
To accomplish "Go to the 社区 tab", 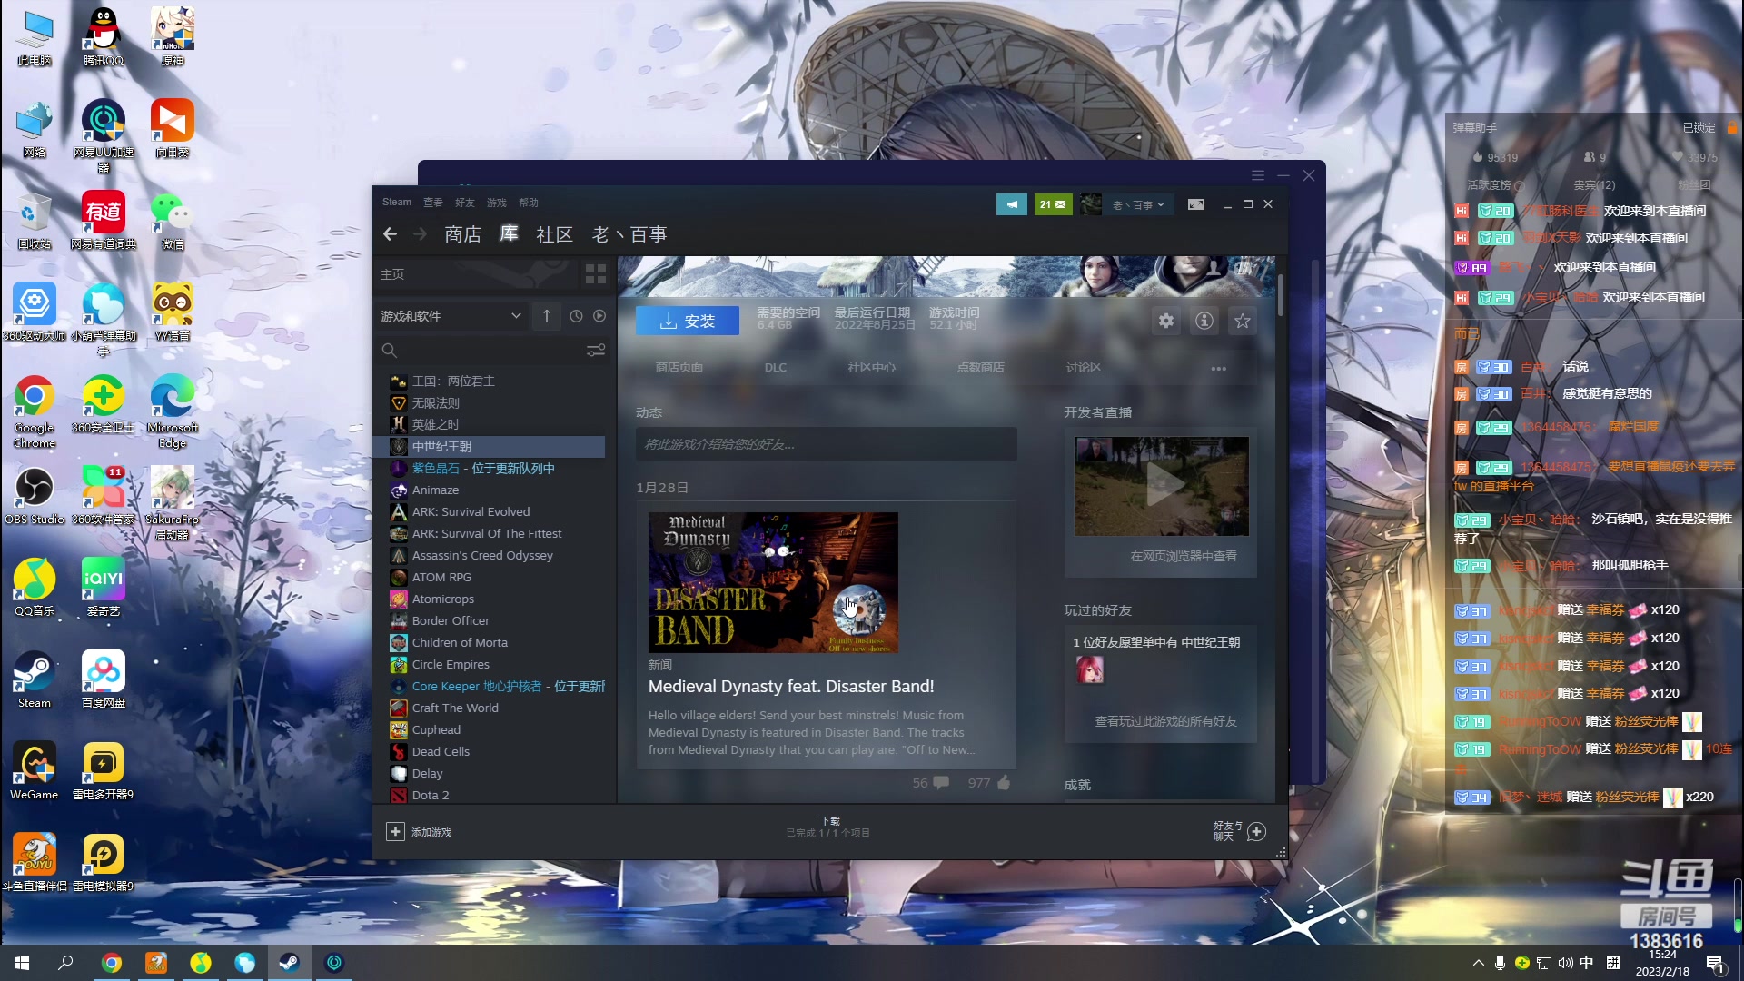I will pos(555,234).
